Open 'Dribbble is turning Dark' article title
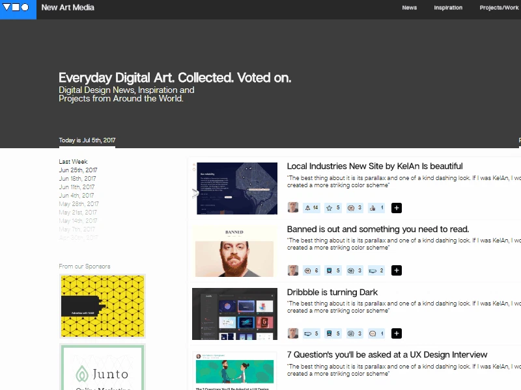521x390 pixels. [x=332, y=292]
